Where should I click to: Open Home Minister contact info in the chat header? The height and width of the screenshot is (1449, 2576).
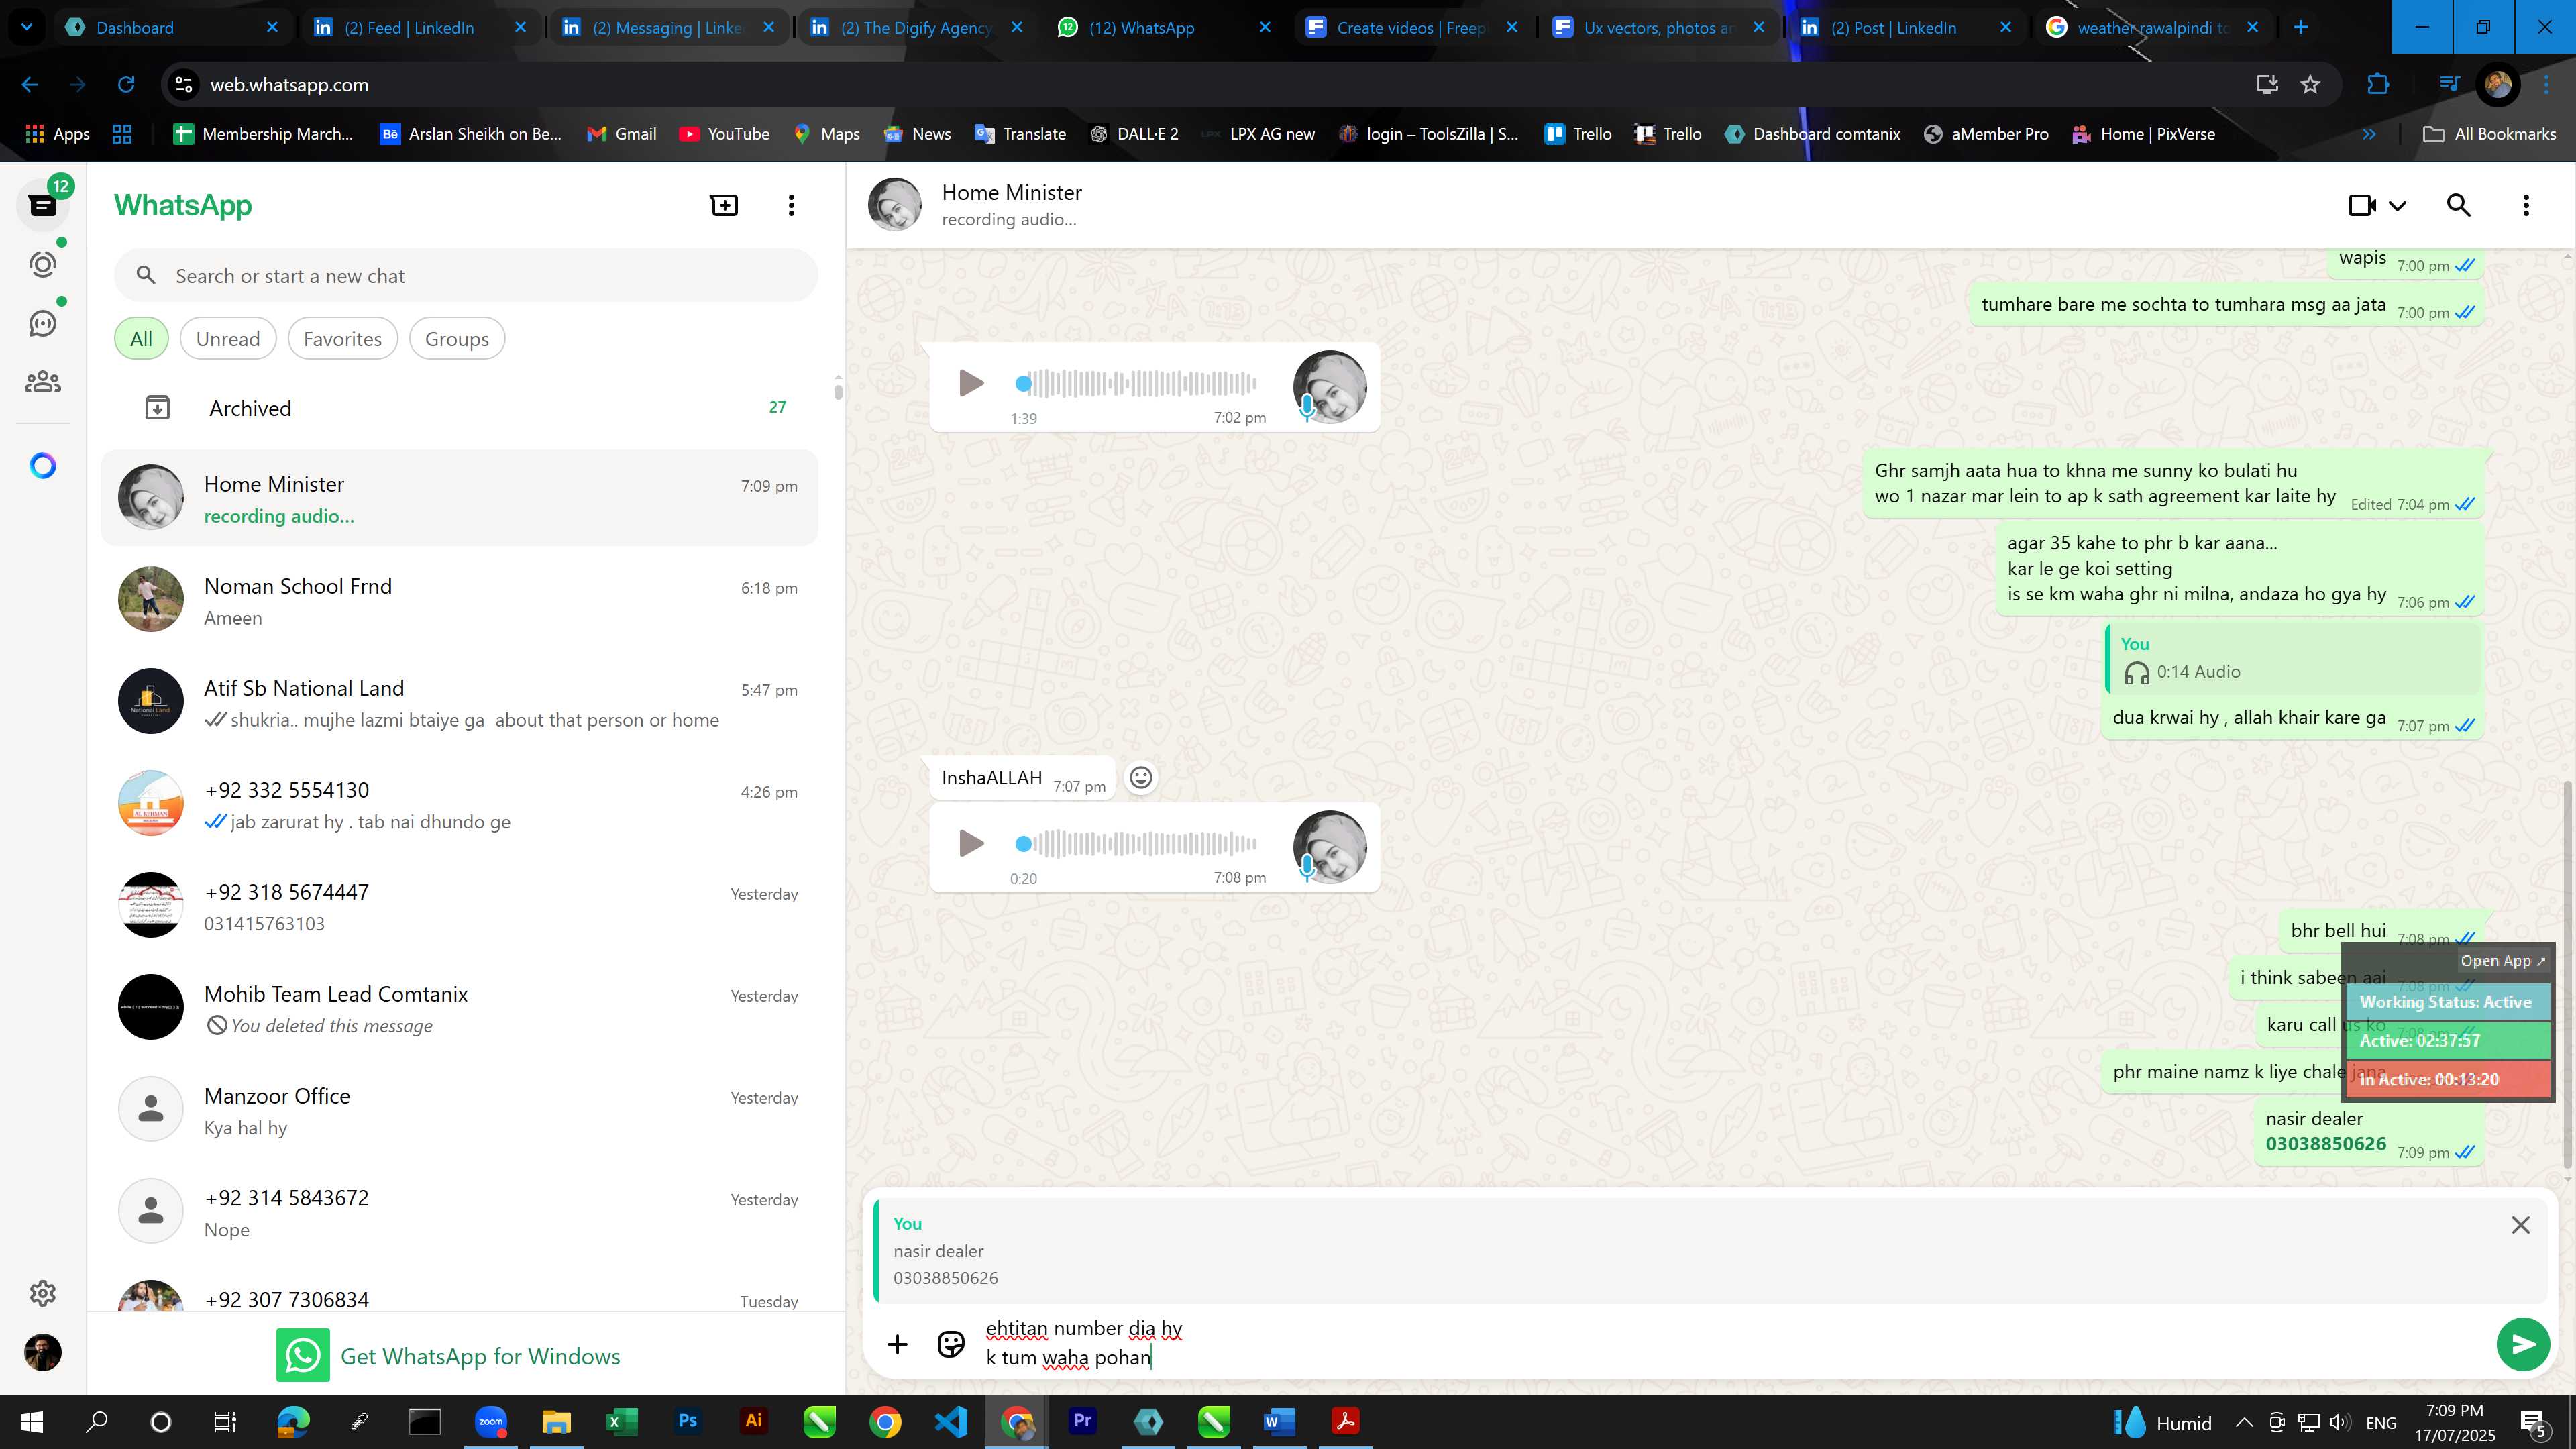[1011, 204]
